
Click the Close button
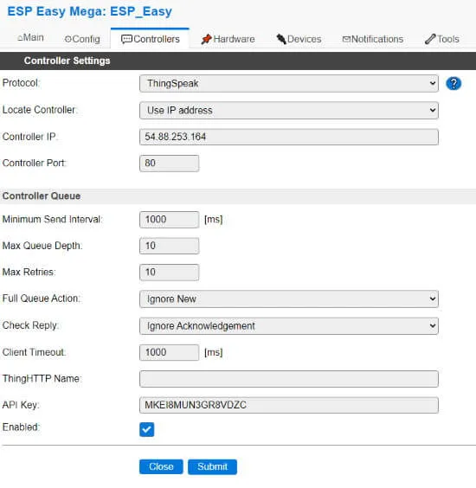[161, 466]
